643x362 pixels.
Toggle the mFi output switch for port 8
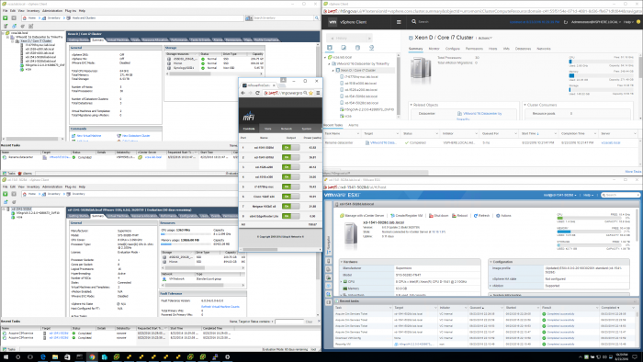290,216
